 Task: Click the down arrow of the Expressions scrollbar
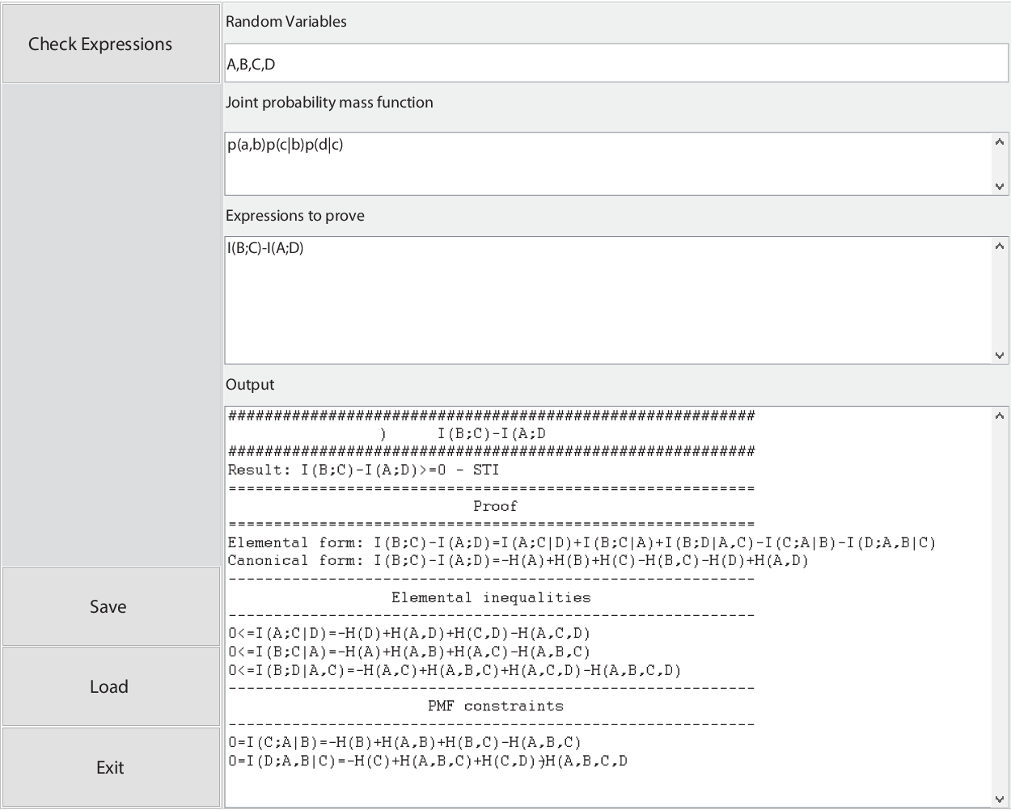click(x=1000, y=355)
